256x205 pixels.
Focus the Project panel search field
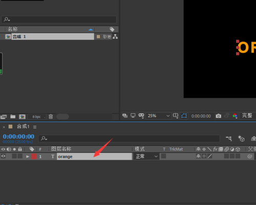pyautogui.click(x=59, y=19)
